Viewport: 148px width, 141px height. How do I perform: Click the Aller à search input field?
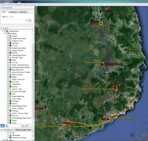[14, 20]
